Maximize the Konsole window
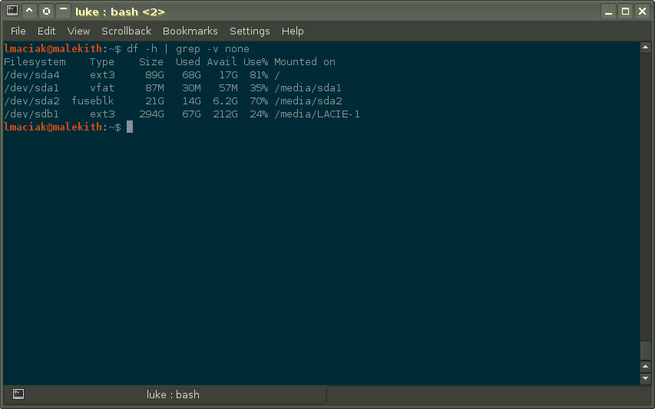Image resolution: width=655 pixels, height=409 pixels. tap(626, 12)
